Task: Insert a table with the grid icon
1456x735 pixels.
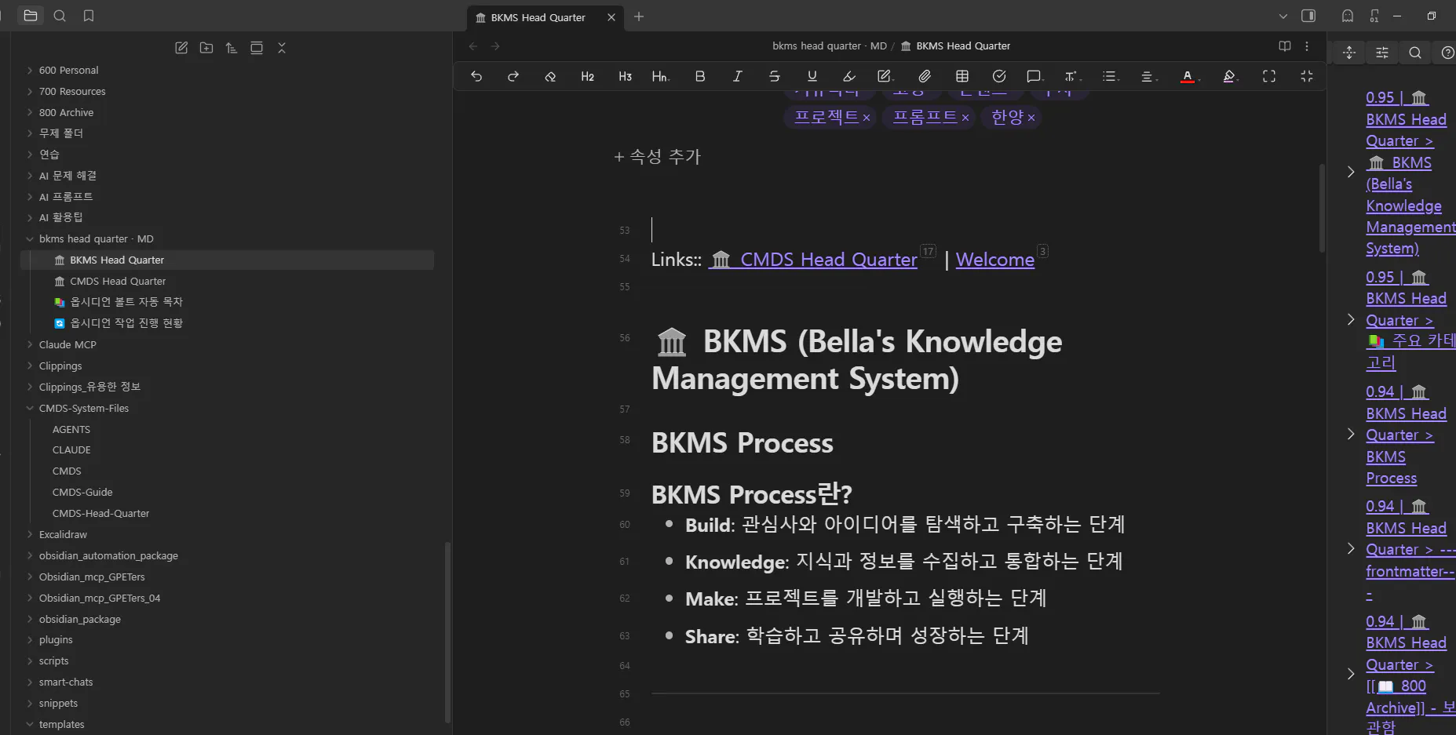Action: (962, 76)
